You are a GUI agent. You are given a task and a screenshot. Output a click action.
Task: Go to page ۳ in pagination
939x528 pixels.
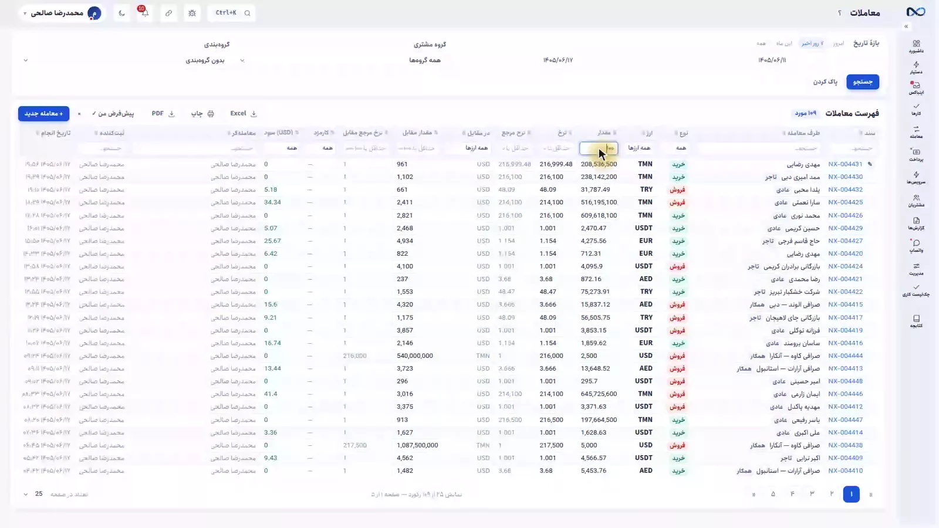pyautogui.click(x=812, y=494)
